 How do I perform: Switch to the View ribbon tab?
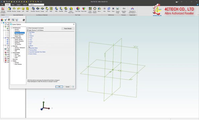click(x=13, y=5)
